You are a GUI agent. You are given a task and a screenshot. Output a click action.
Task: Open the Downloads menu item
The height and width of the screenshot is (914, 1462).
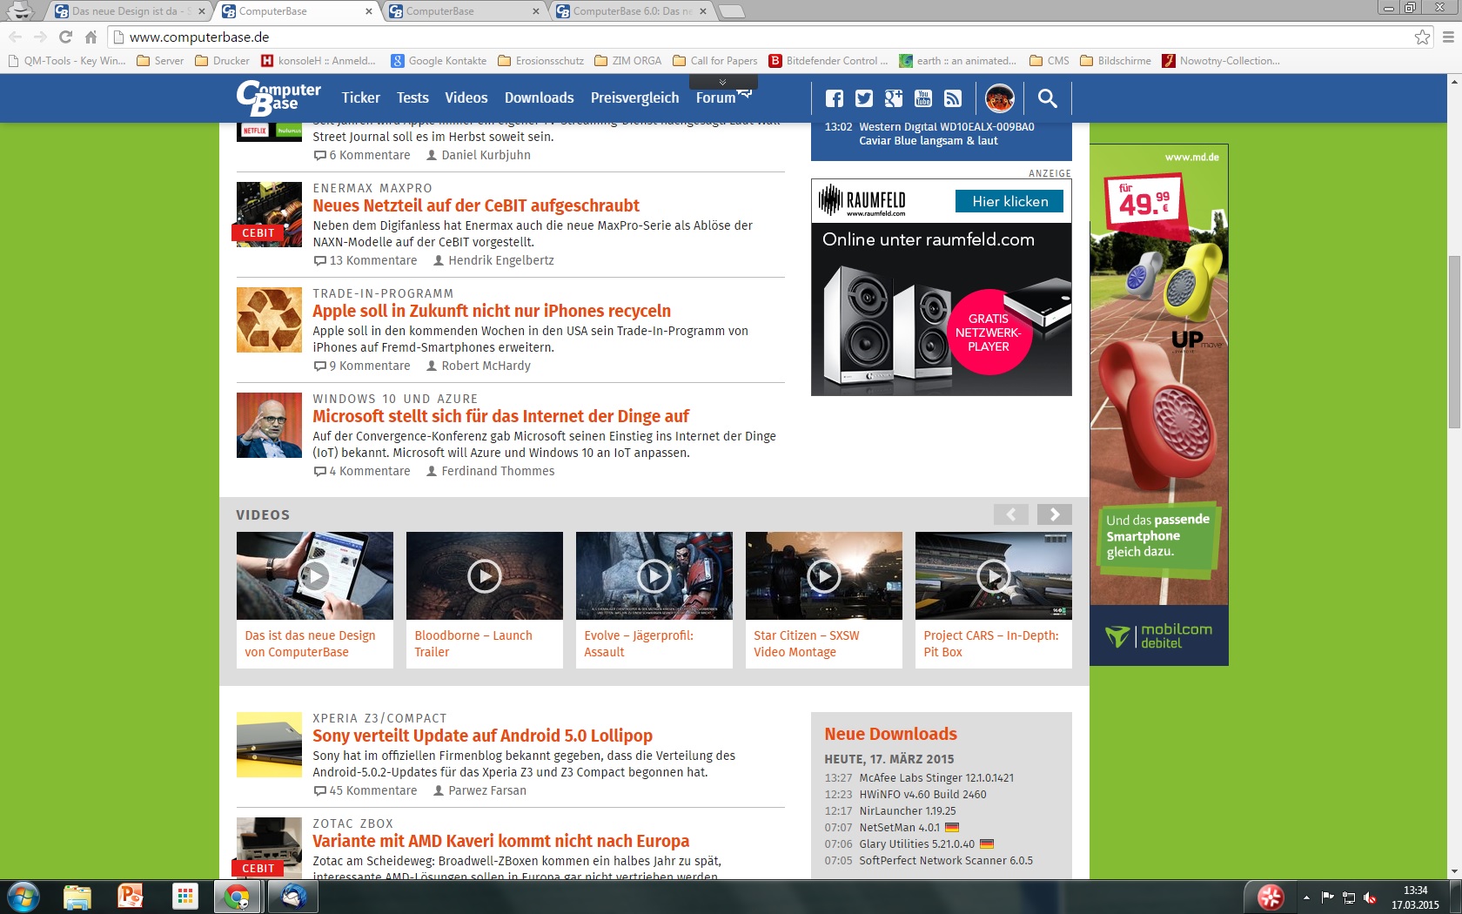point(539,97)
